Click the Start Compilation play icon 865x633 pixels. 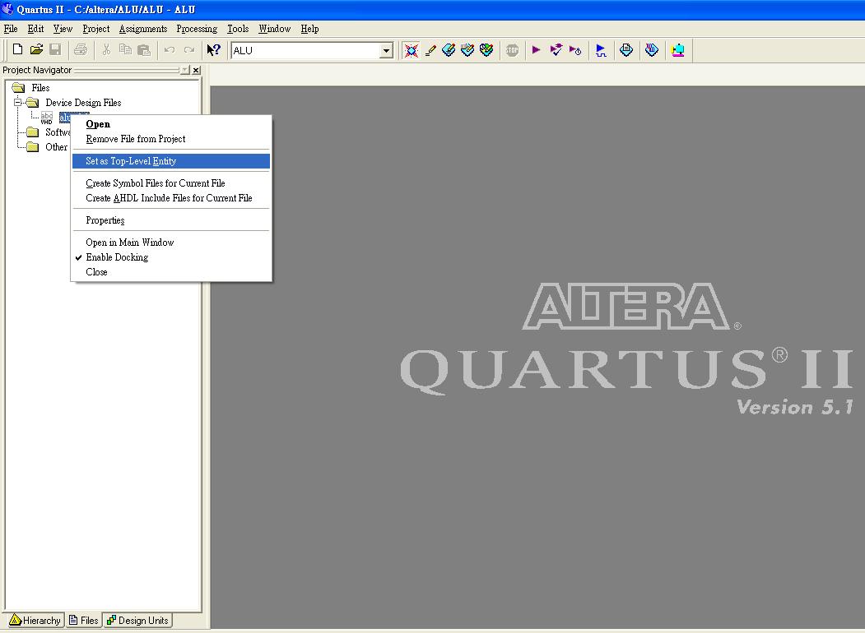click(x=537, y=50)
